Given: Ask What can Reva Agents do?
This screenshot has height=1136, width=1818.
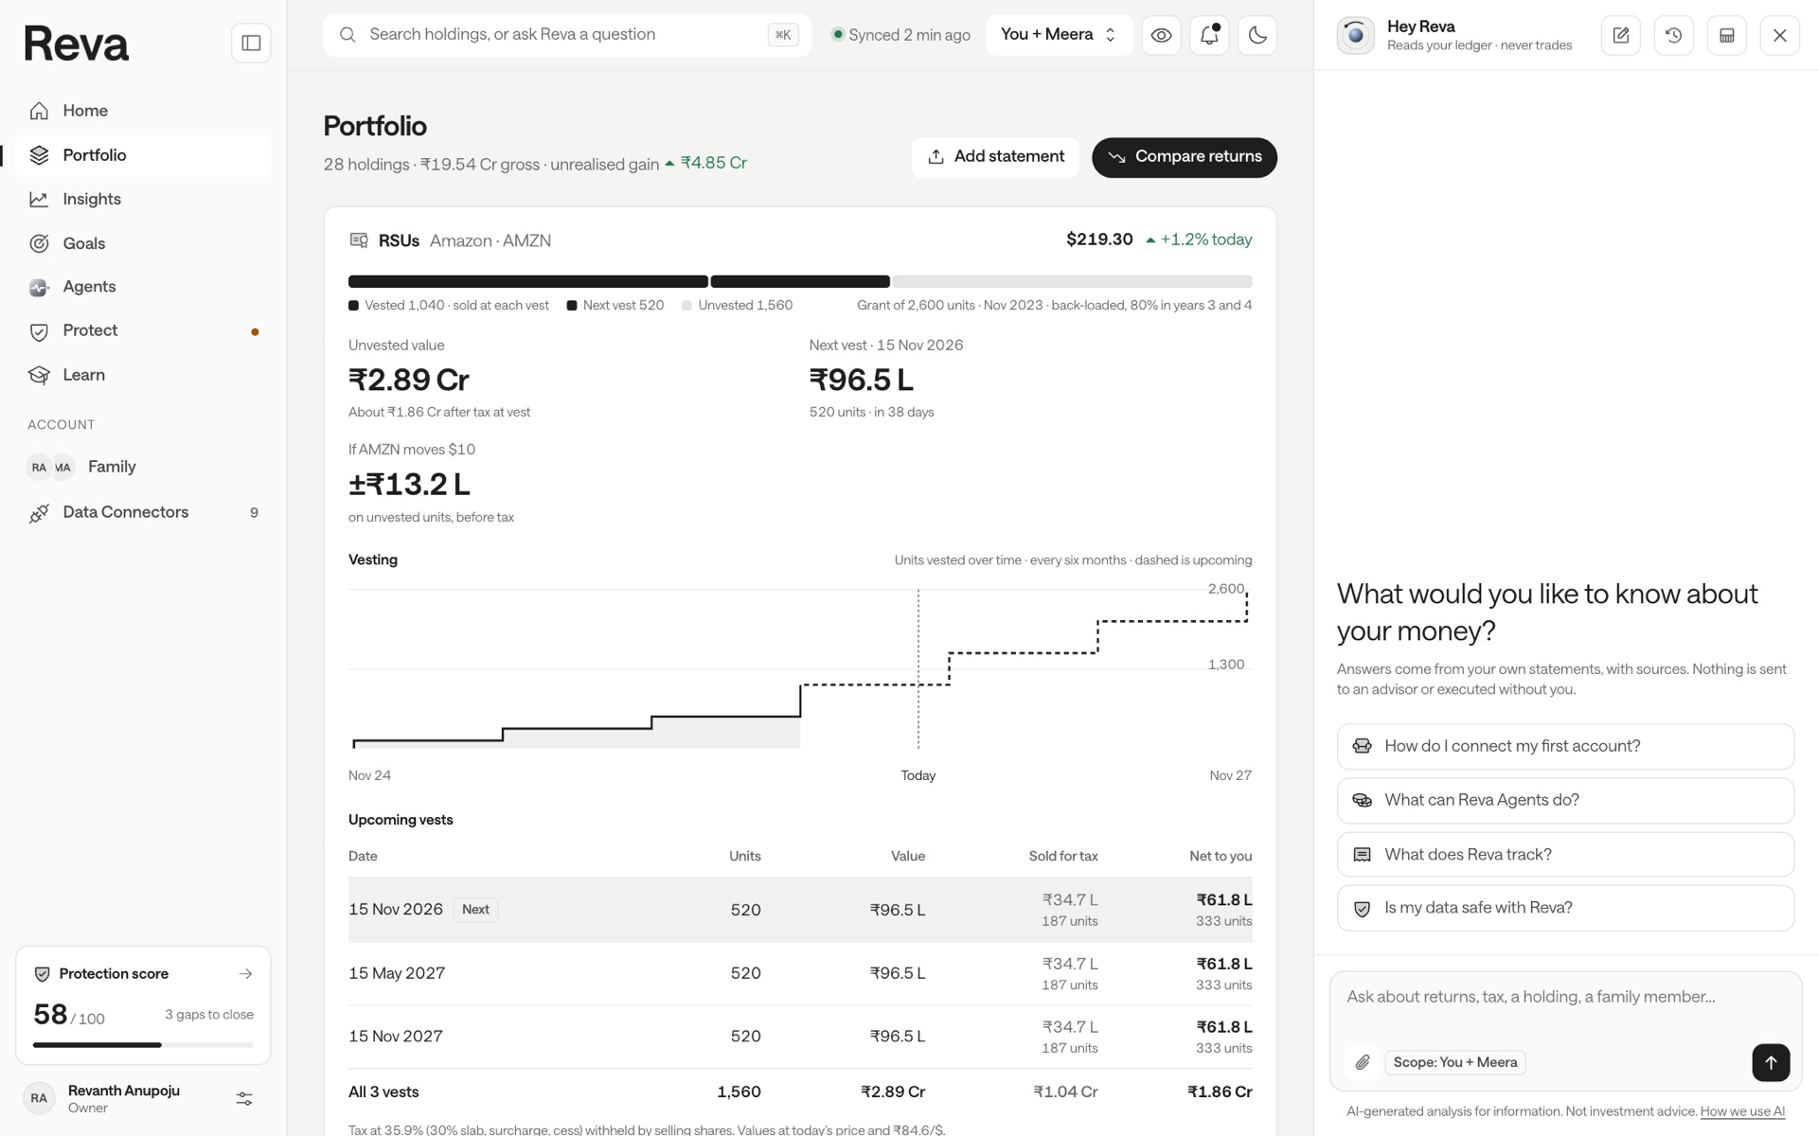Looking at the screenshot, I should [x=1565, y=800].
